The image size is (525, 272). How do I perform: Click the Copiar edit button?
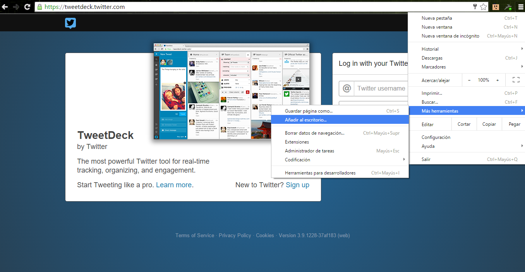coord(489,124)
